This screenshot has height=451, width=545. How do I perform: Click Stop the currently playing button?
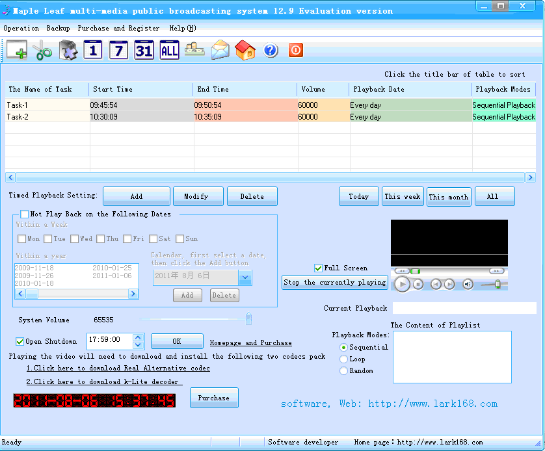335,282
